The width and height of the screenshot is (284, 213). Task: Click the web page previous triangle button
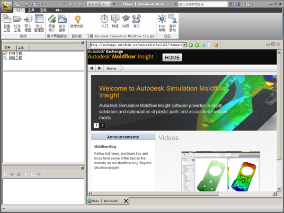tap(91, 68)
